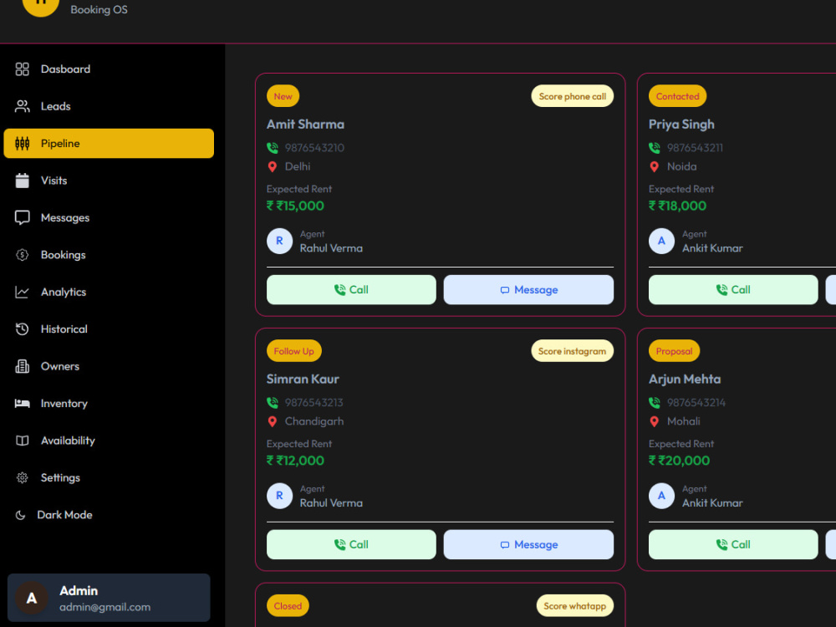This screenshot has height=627, width=836.
Task: Call Amit Sharma
Action: pyautogui.click(x=351, y=289)
